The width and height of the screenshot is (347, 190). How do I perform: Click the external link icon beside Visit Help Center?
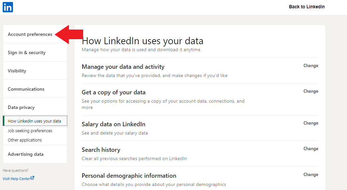click(x=32, y=178)
